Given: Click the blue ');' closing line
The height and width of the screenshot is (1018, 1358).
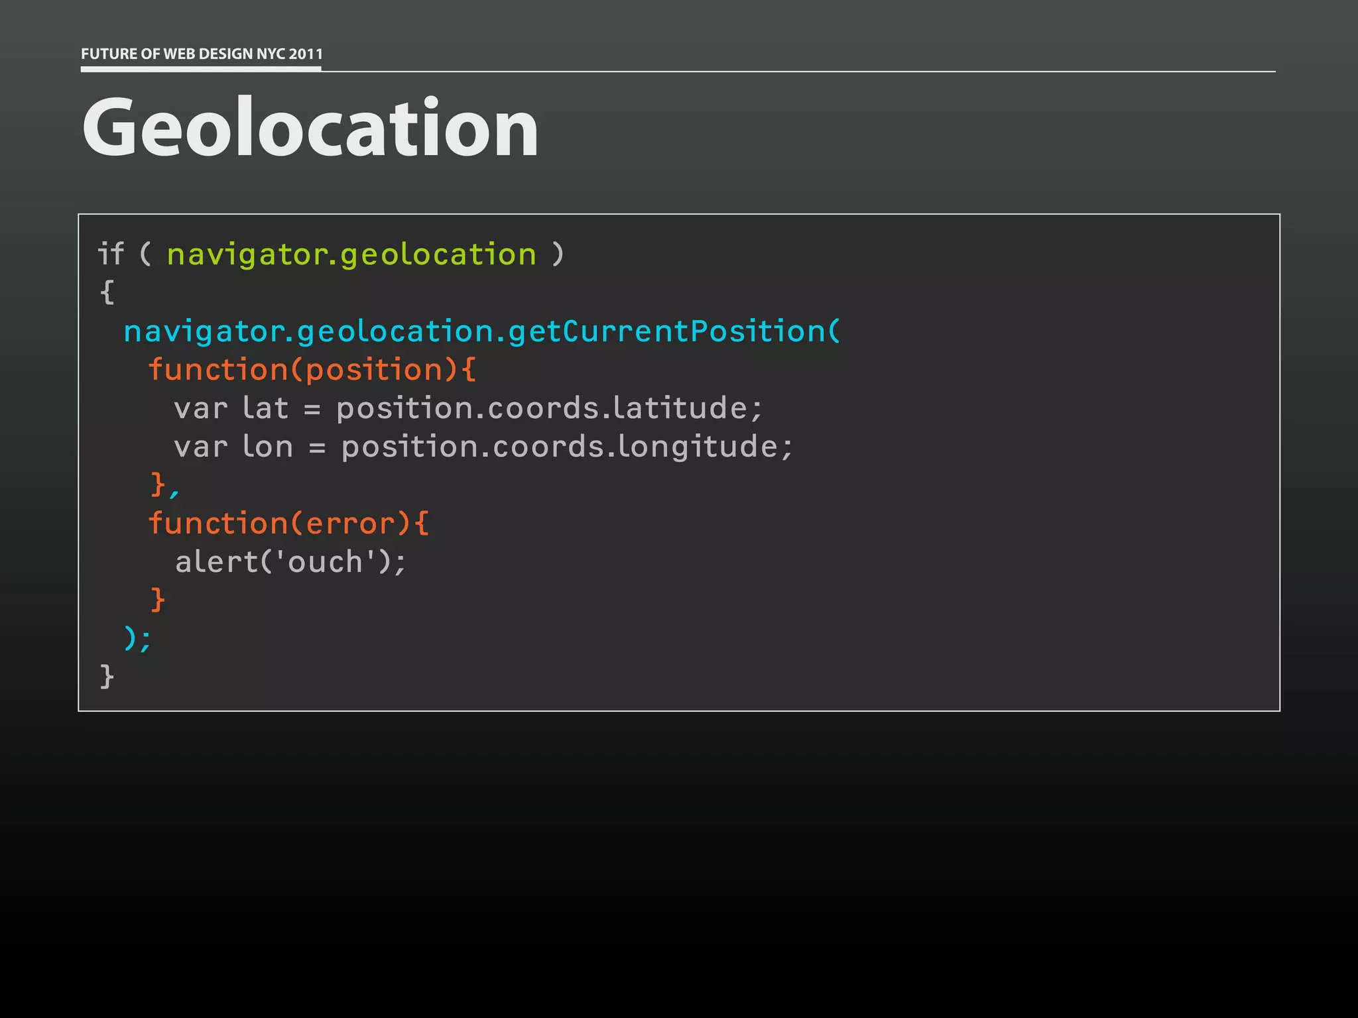Looking at the screenshot, I should (138, 638).
